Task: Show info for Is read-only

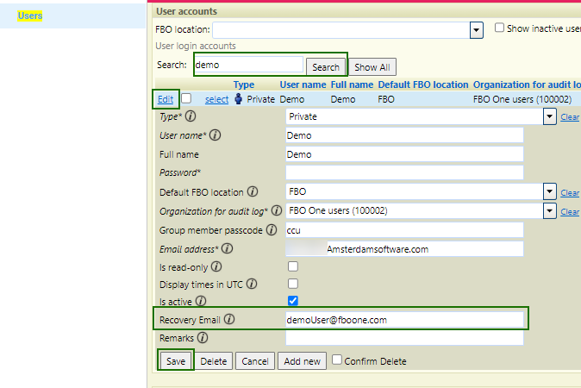Action: coord(216,266)
